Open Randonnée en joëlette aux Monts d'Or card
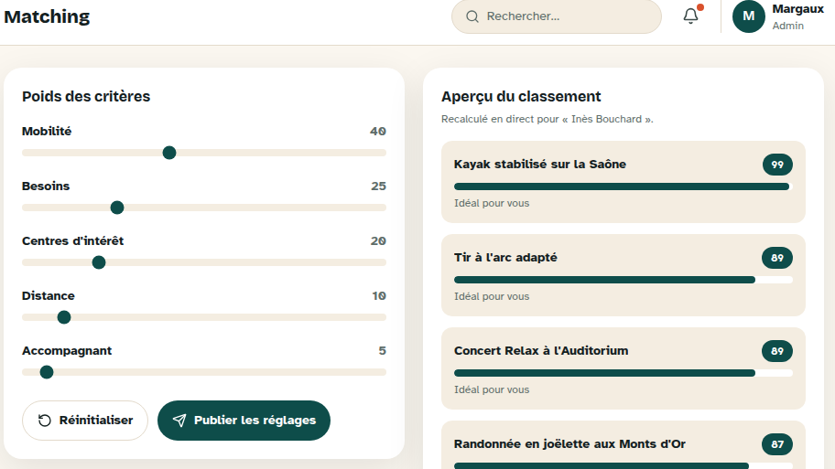835x469 pixels. (624, 445)
